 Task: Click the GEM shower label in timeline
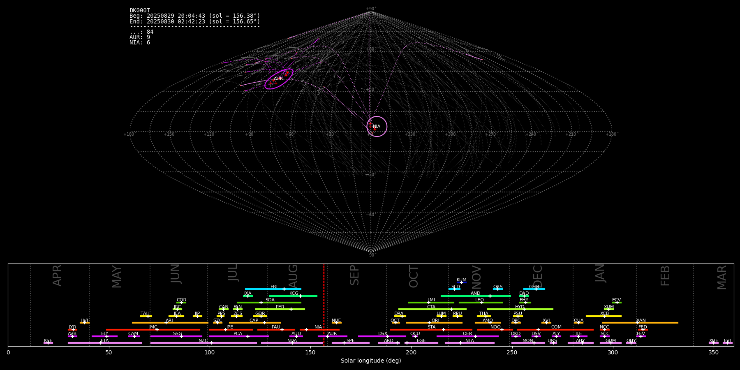[534, 287]
